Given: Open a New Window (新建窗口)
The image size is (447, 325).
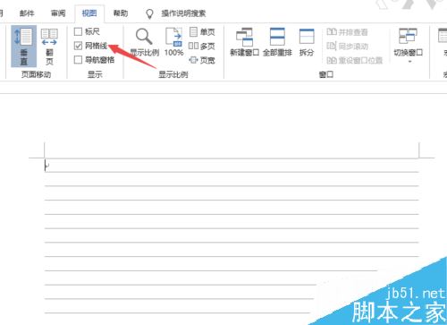Looking at the screenshot, I should 244,42.
